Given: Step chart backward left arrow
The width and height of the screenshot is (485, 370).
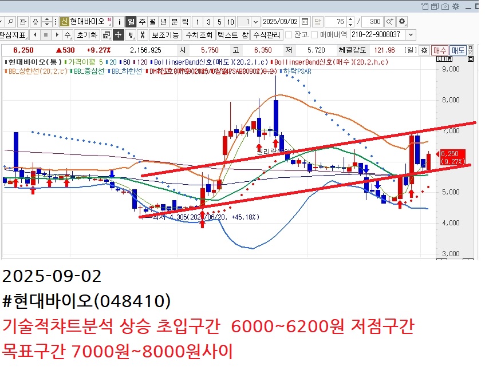Looking at the screenshot, I should (35, 35).
